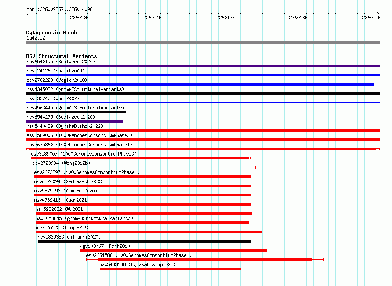The image size is (392, 286).
Task: Click nsv5982832 (Wu2021) variant label
Action: coord(60,209)
